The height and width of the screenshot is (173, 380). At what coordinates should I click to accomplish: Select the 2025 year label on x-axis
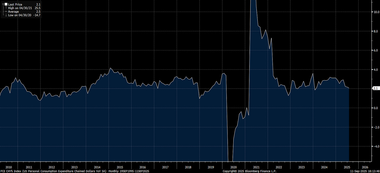pyautogui.click(x=347, y=167)
